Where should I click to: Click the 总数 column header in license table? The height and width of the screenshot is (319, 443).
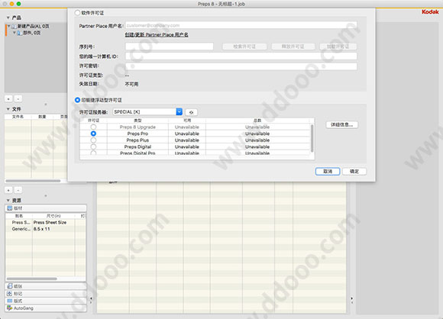pos(257,121)
